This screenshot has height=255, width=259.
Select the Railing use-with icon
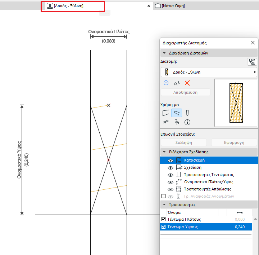pos(166,122)
